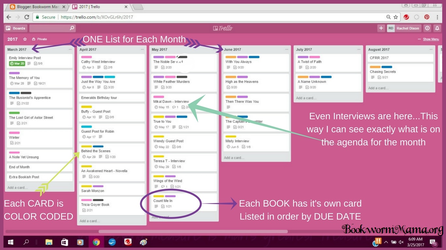Open May 2017 list options menu
446x250 pixels.
click(215, 49)
